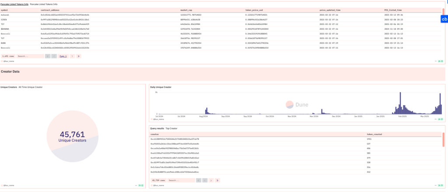Jump to last page in Top Creator table
Screen dimensions: 448x192
tap(217, 180)
